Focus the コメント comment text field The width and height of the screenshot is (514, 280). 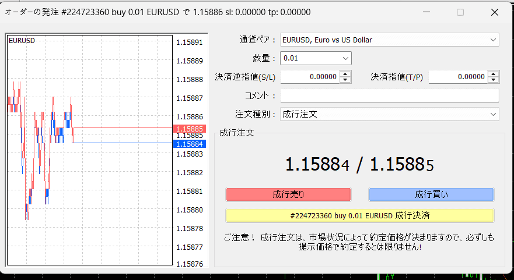point(389,95)
